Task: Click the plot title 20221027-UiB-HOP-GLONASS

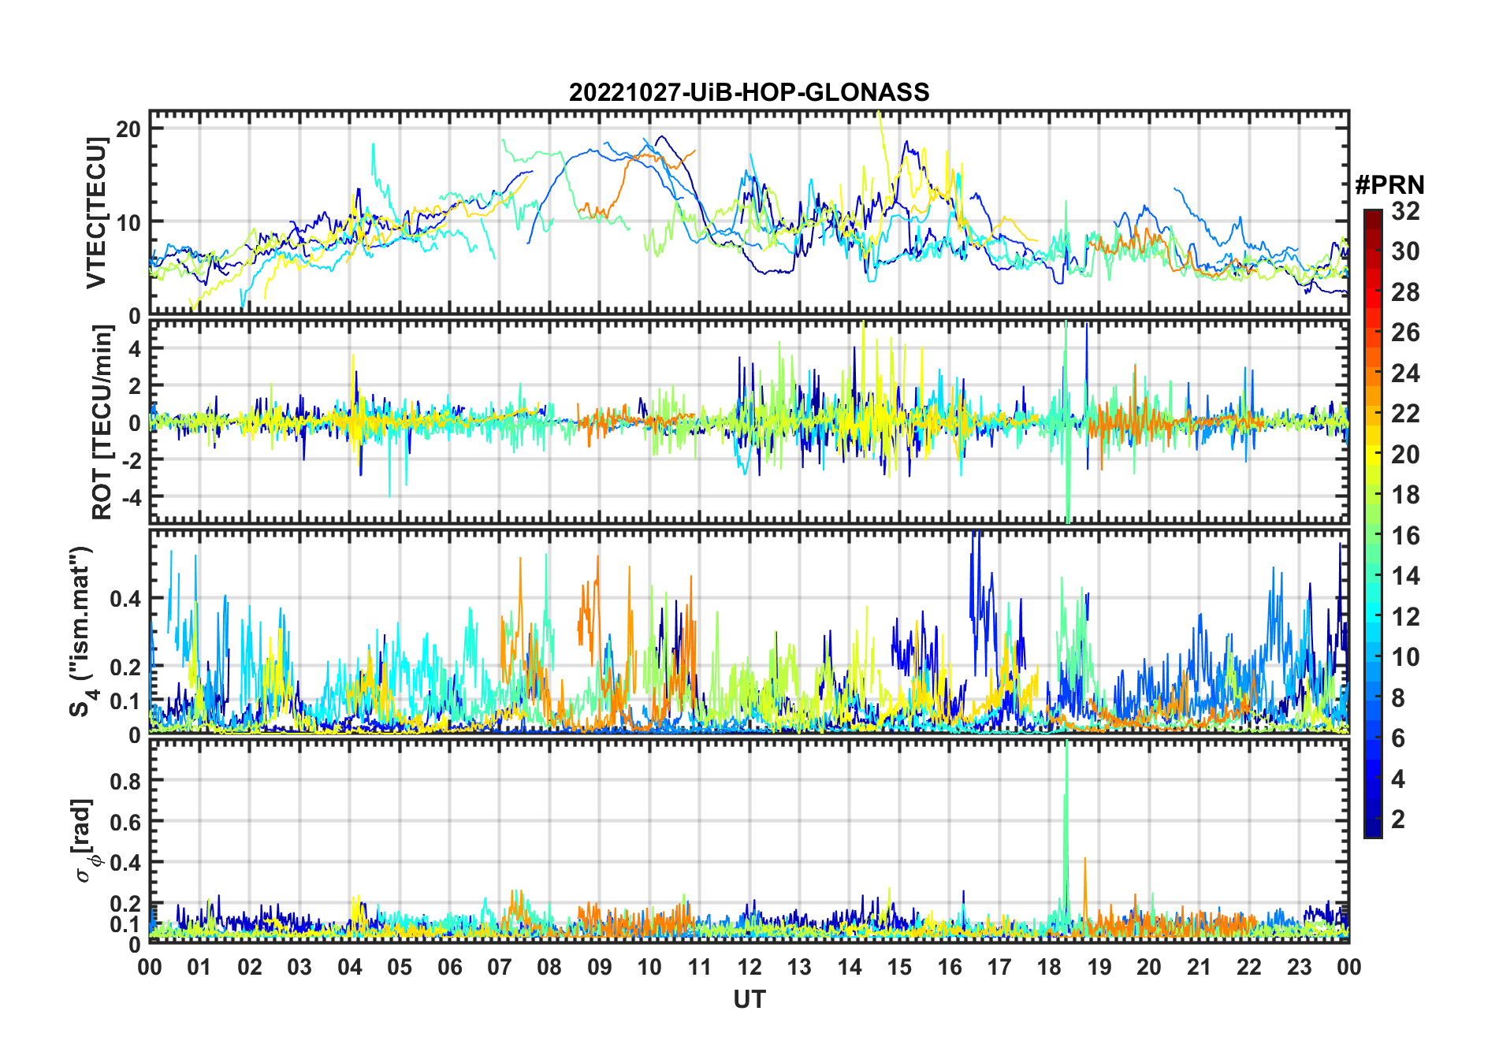Action: [x=749, y=93]
